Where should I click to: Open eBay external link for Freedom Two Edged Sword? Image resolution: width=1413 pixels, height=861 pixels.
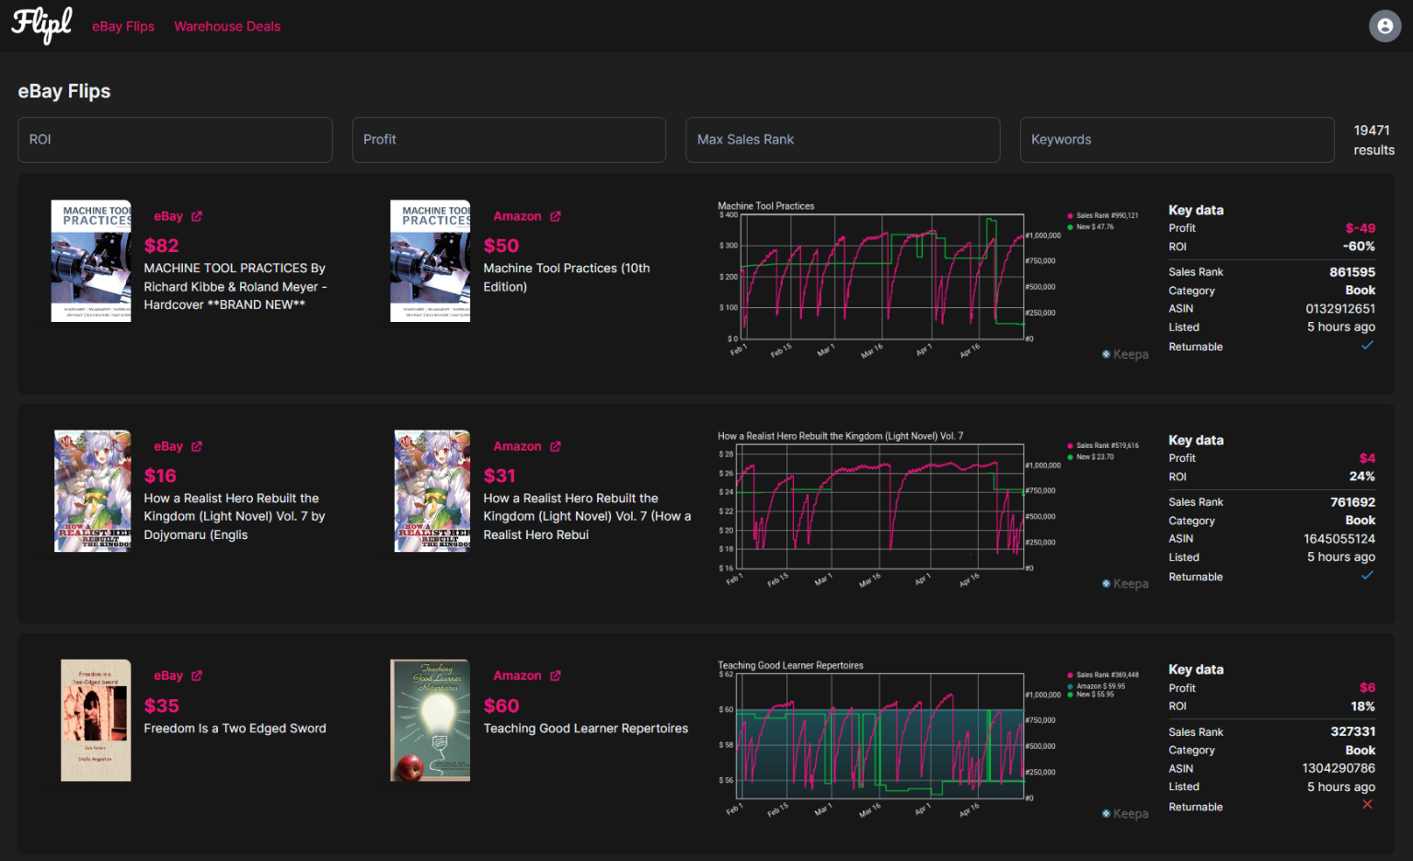coord(197,675)
